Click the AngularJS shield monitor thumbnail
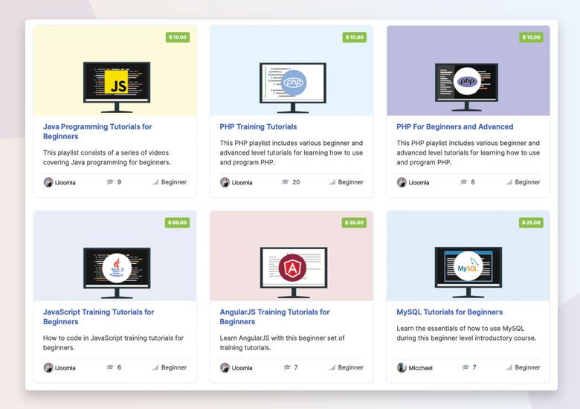Image resolution: width=580 pixels, height=409 pixels. point(293,273)
